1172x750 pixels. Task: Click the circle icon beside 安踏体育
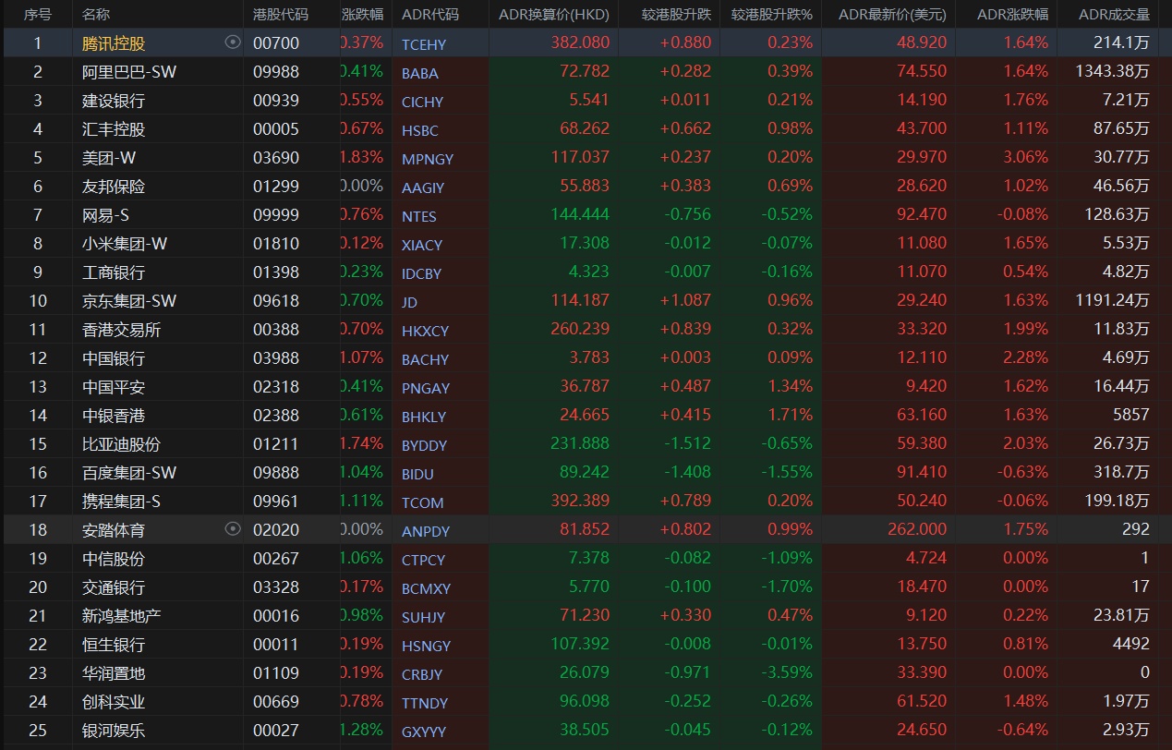(x=233, y=528)
